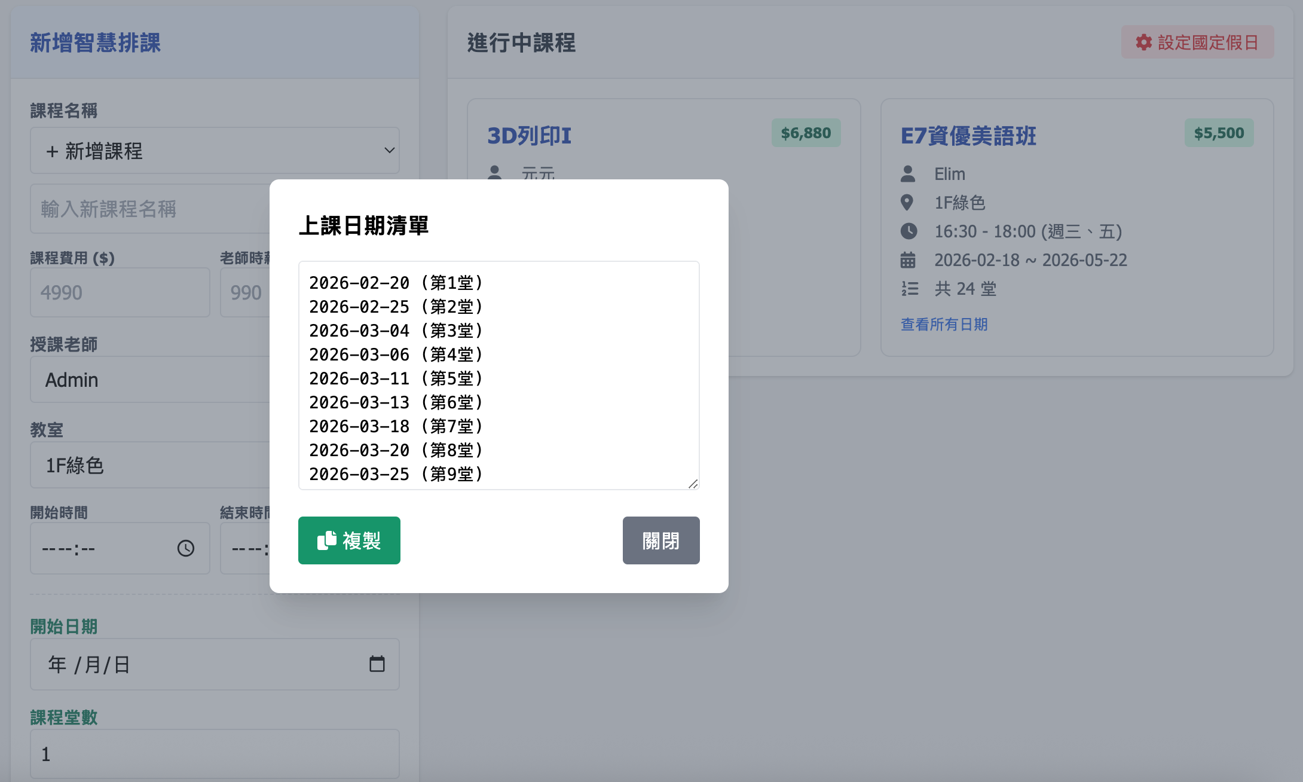Click the person icon in 3D列印I card
This screenshot has width=1303, height=782.
pos(495,172)
